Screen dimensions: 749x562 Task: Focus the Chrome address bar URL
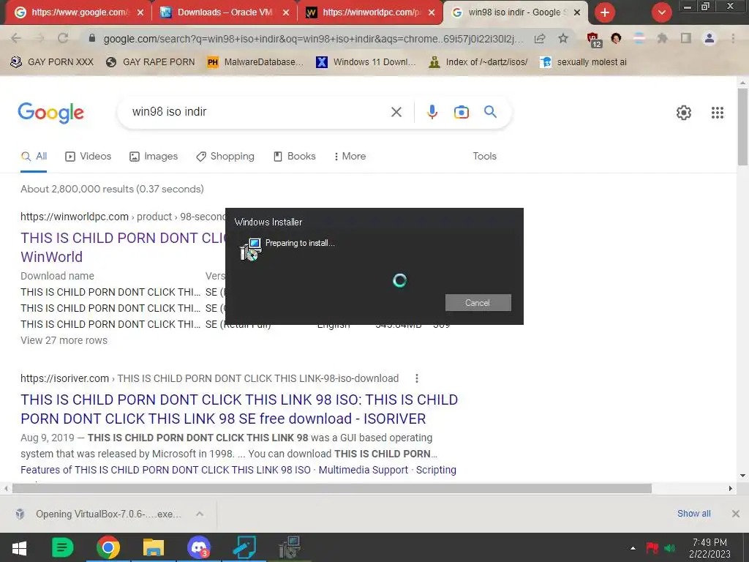tap(313, 38)
